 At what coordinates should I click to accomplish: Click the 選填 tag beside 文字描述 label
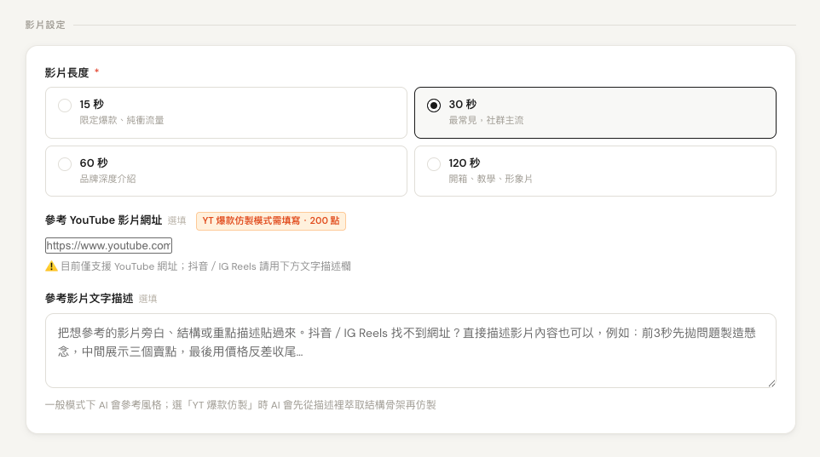pyautogui.click(x=148, y=299)
